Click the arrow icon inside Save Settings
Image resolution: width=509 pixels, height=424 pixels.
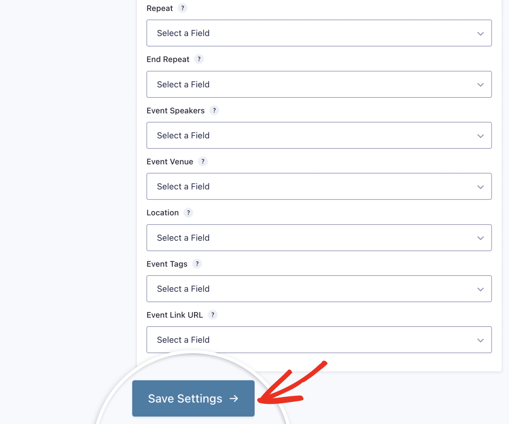[x=234, y=399]
